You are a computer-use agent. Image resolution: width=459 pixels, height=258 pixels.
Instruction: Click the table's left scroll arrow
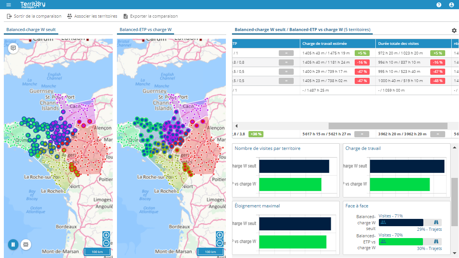236,126
